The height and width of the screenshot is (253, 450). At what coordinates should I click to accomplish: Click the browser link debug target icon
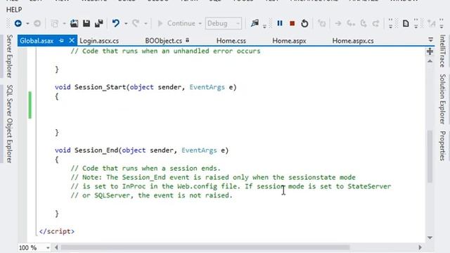coord(255,23)
